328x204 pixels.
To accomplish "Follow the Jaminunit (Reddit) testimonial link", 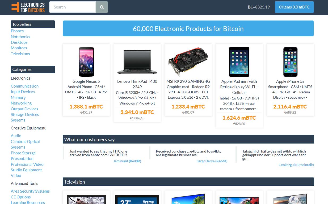I will click(x=127, y=161).
